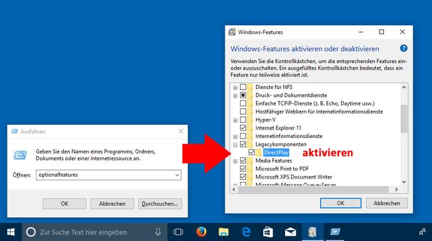Expand the Media Features node

click(x=235, y=161)
